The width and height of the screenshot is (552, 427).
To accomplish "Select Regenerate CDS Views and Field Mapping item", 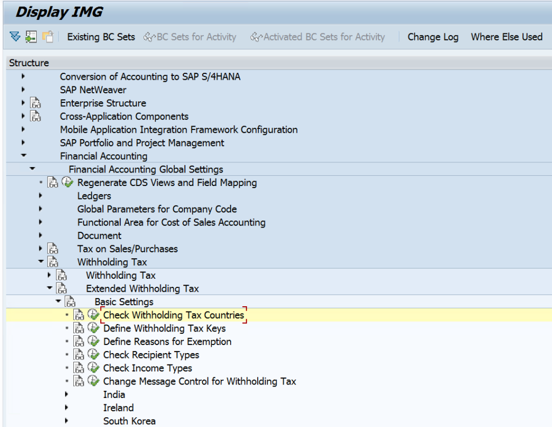I will pos(167,182).
